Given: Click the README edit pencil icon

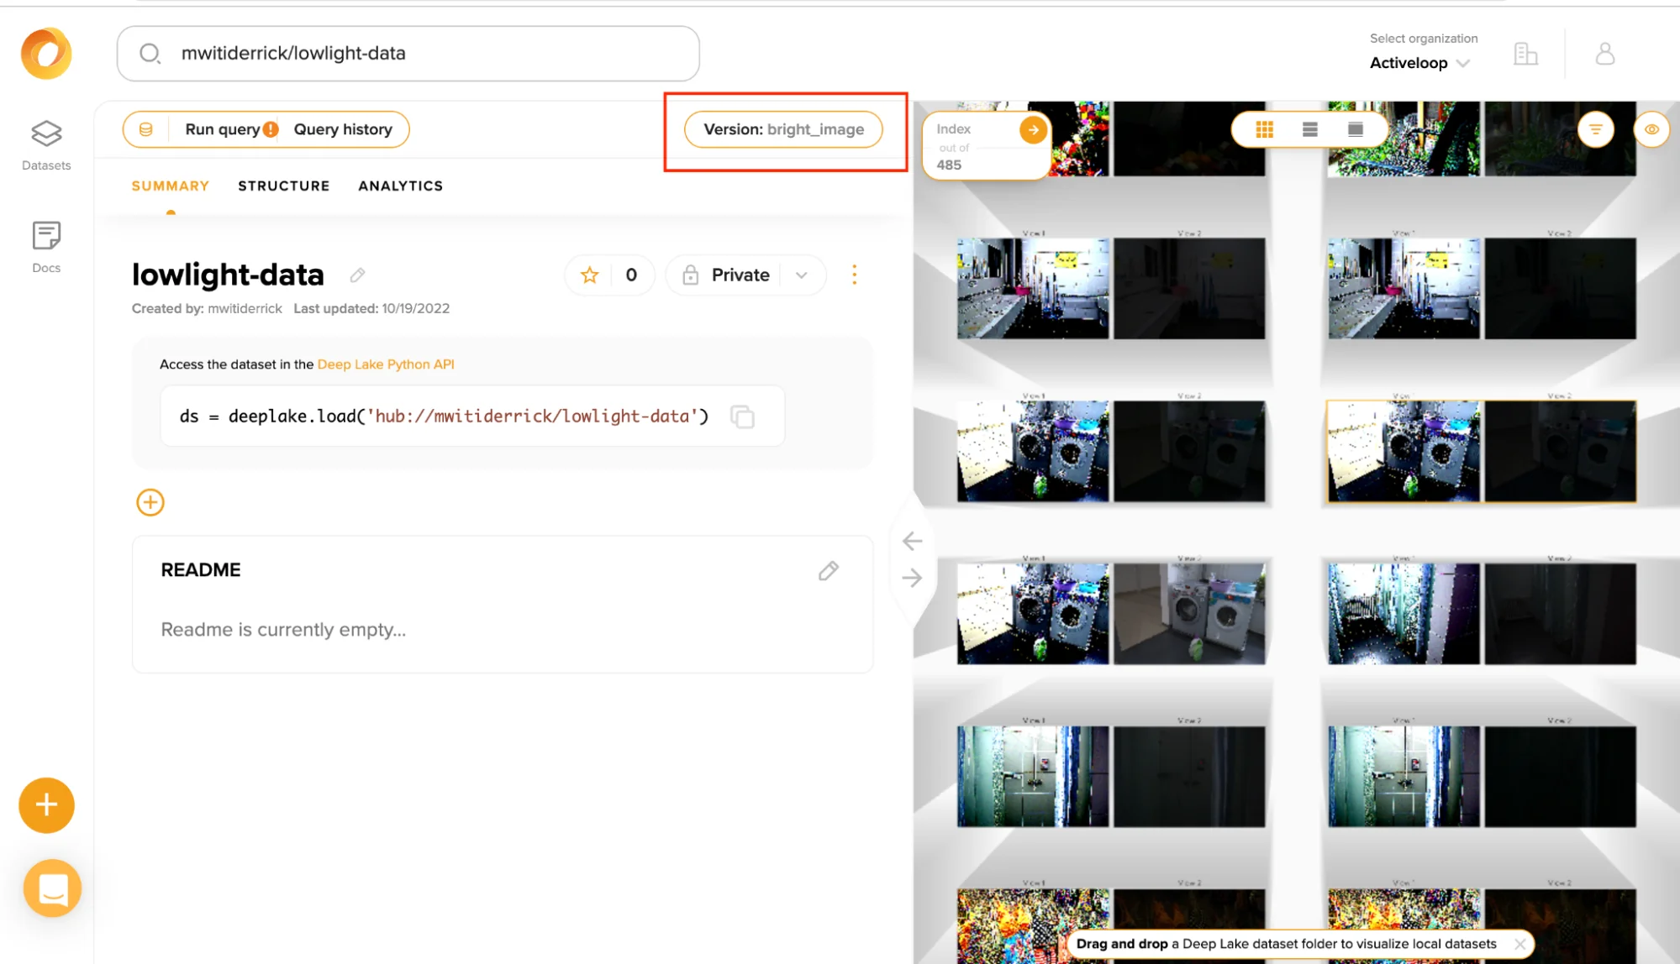Looking at the screenshot, I should tap(829, 569).
